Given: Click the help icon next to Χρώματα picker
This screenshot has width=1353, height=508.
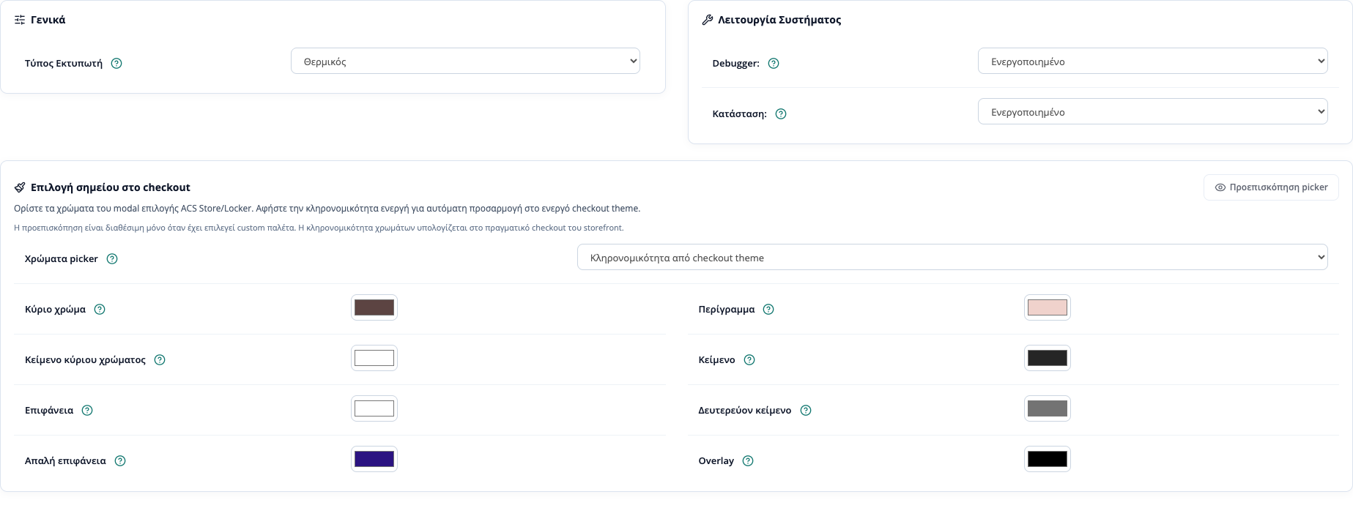Looking at the screenshot, I should click(112, 259).
